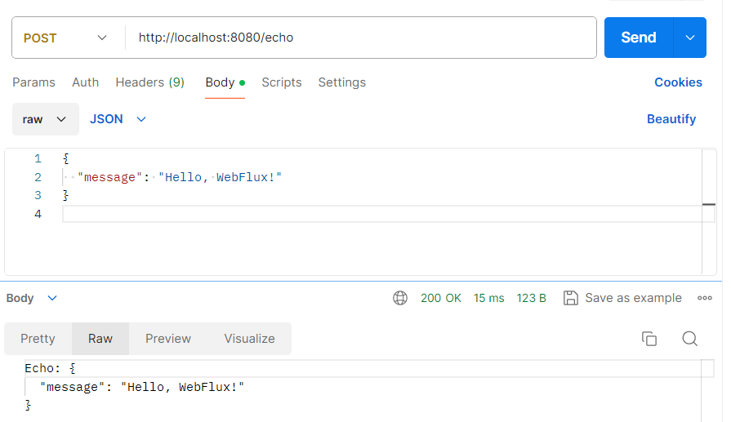This screenshot has height=422, width=731.
Task: Open the raw body type dropdown
Action: click(46, 119)
